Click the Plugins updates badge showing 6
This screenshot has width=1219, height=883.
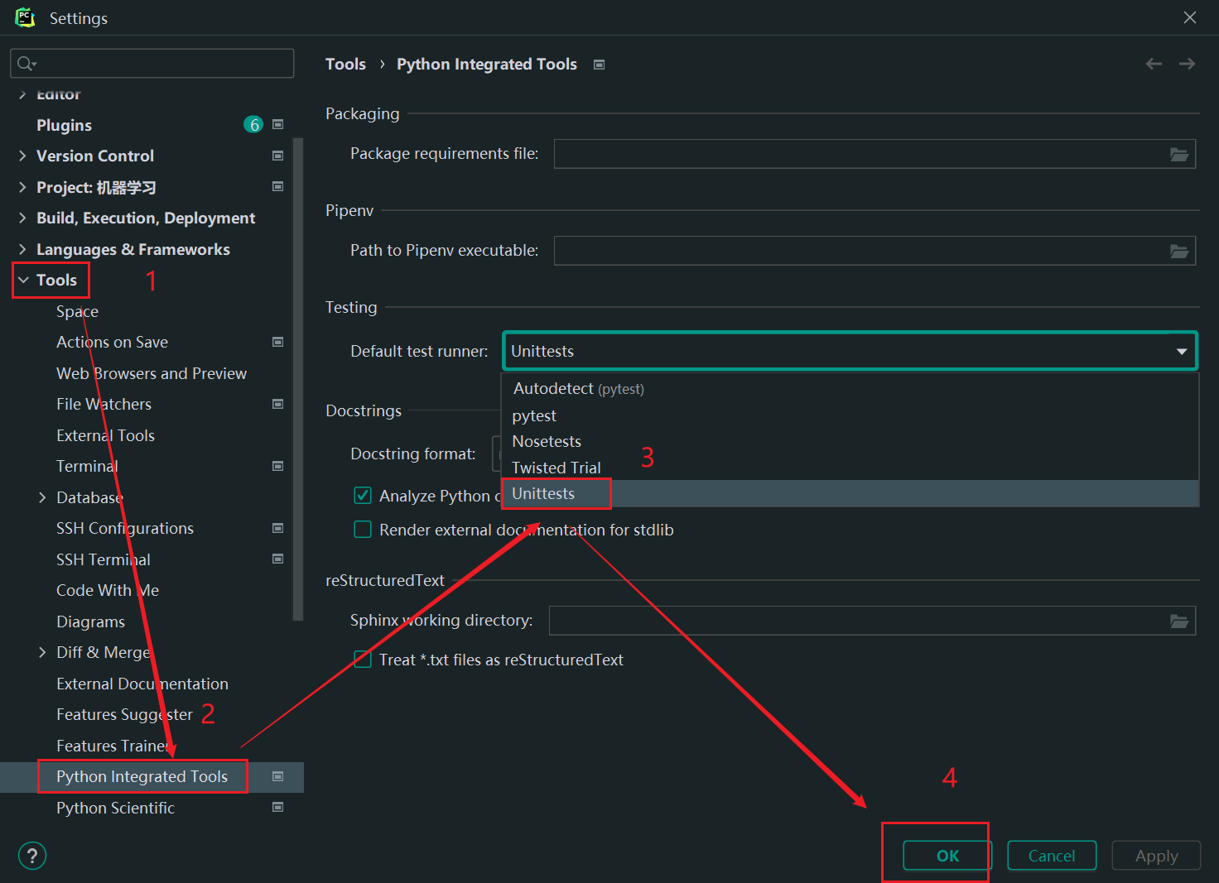(253, 124)
